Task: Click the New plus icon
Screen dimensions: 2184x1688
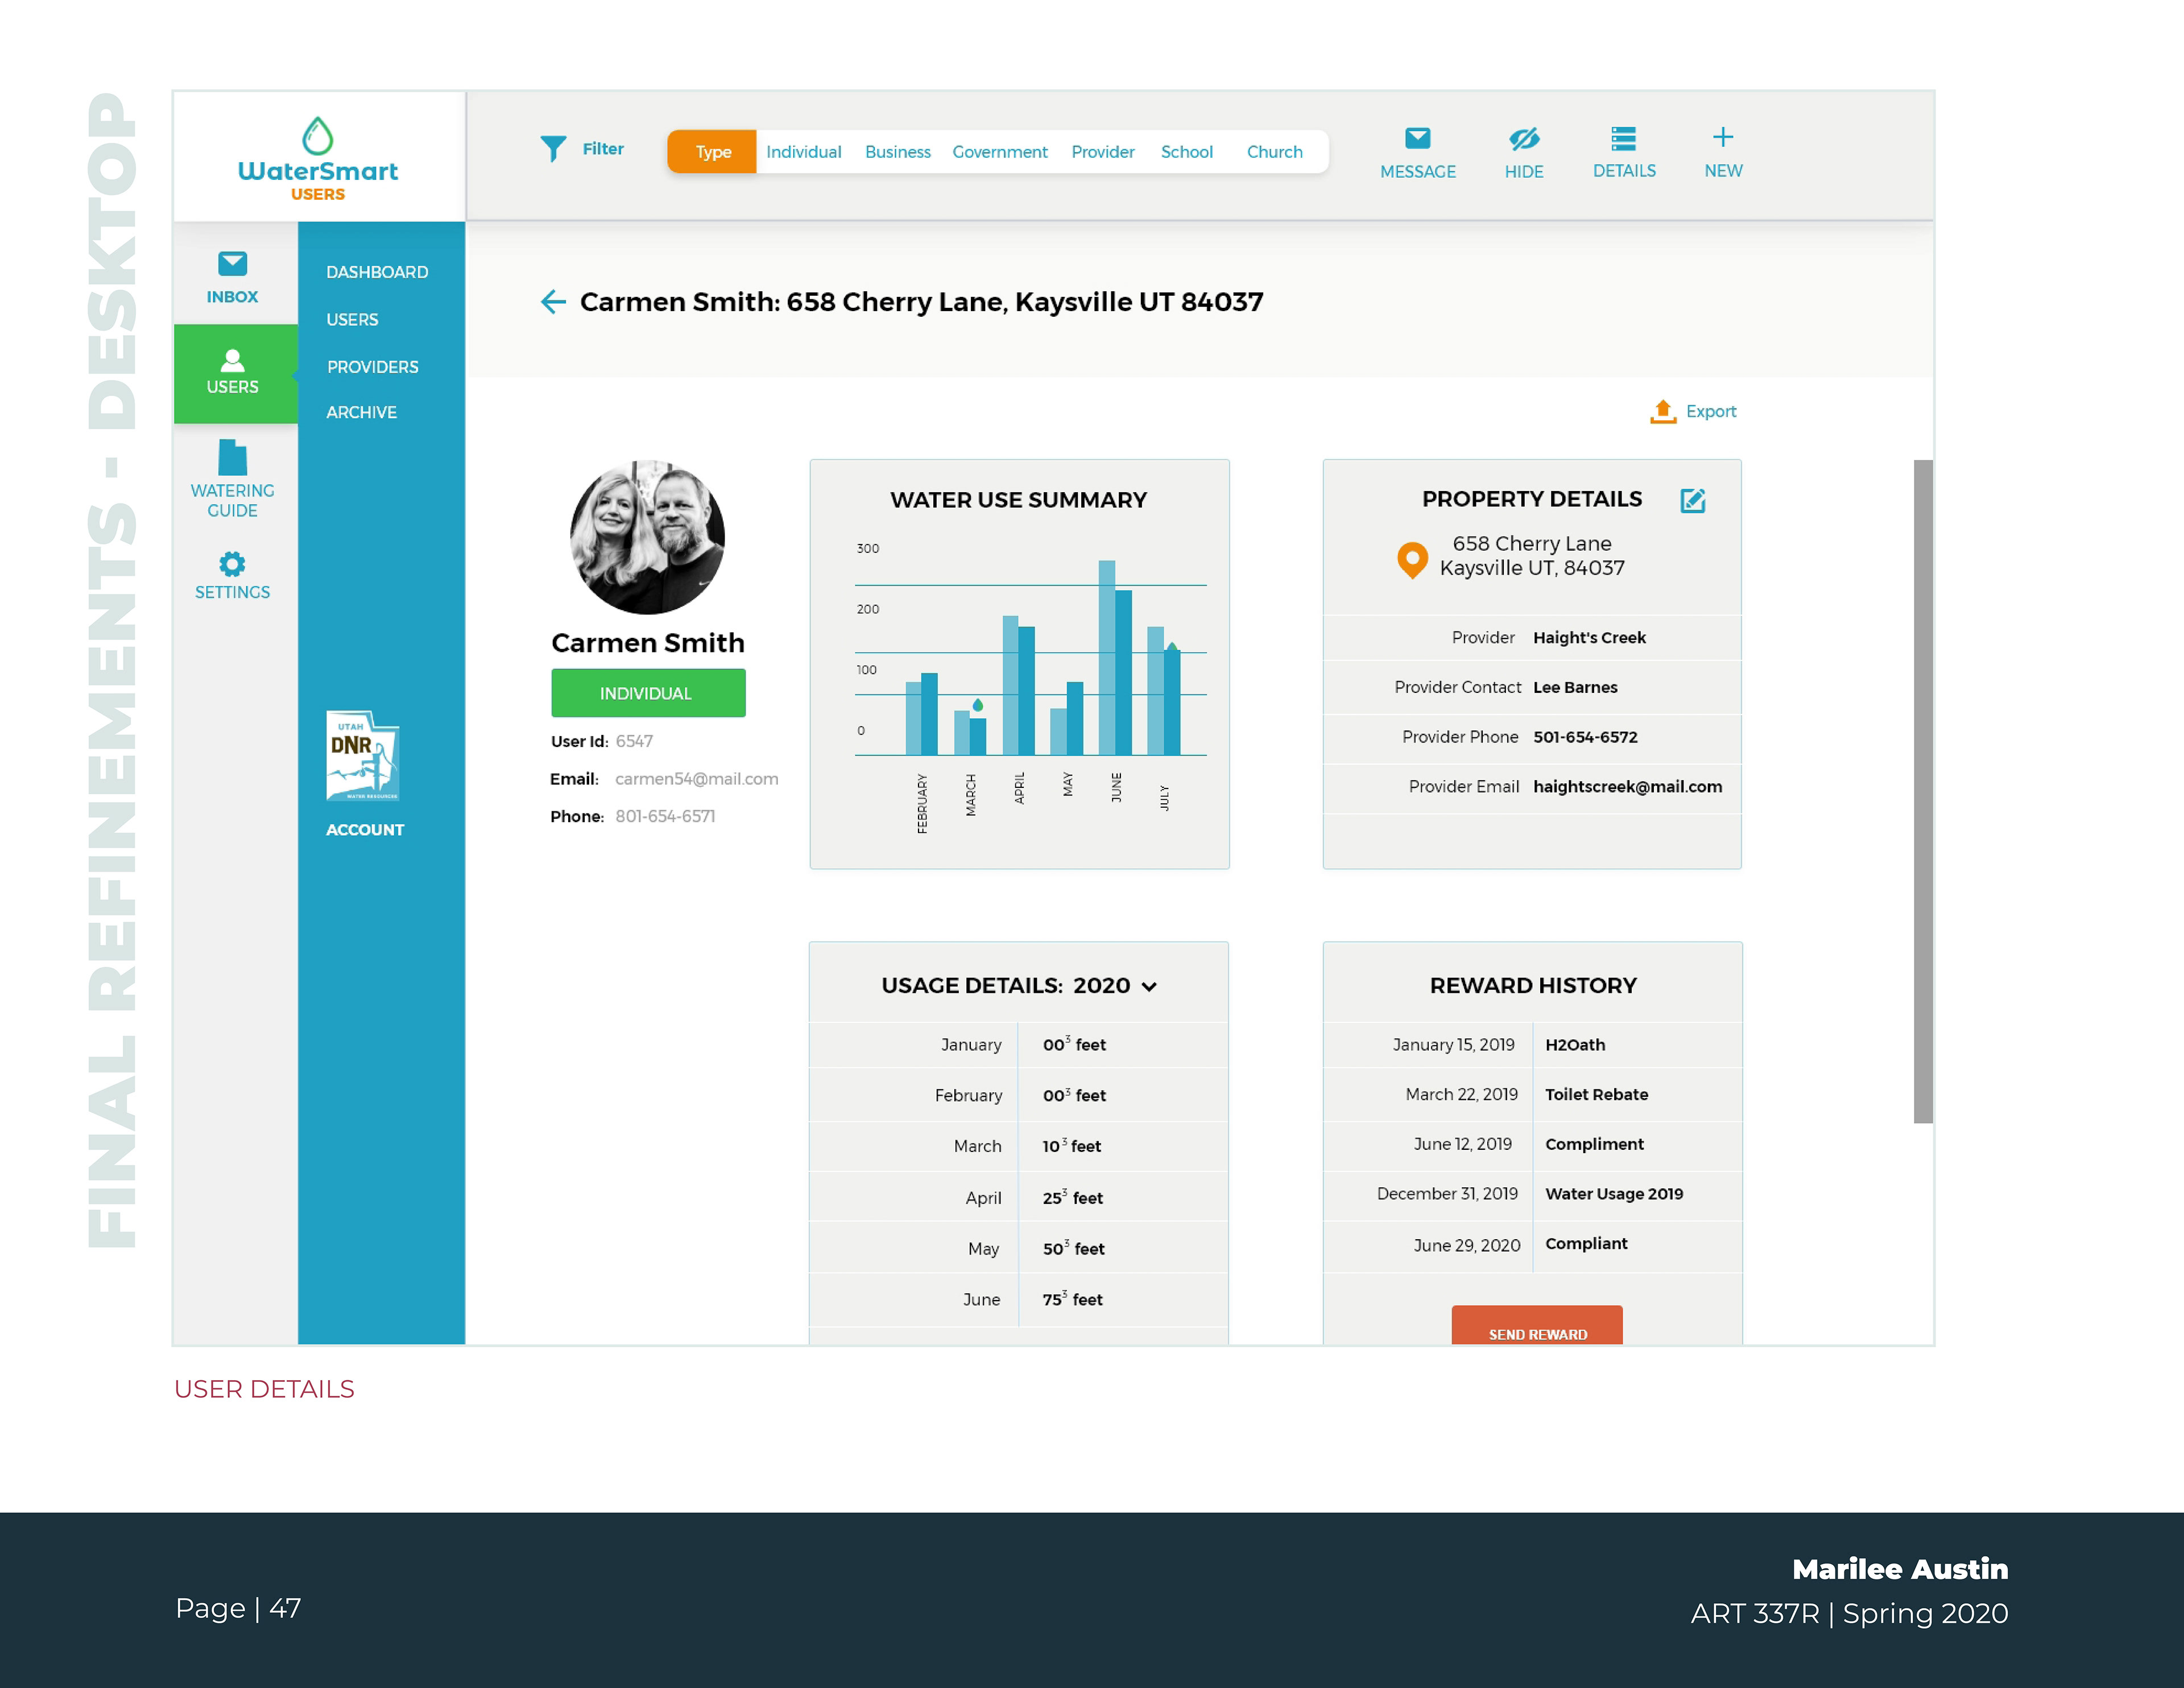Action: pyautogui.click(x=1722, y=137)
